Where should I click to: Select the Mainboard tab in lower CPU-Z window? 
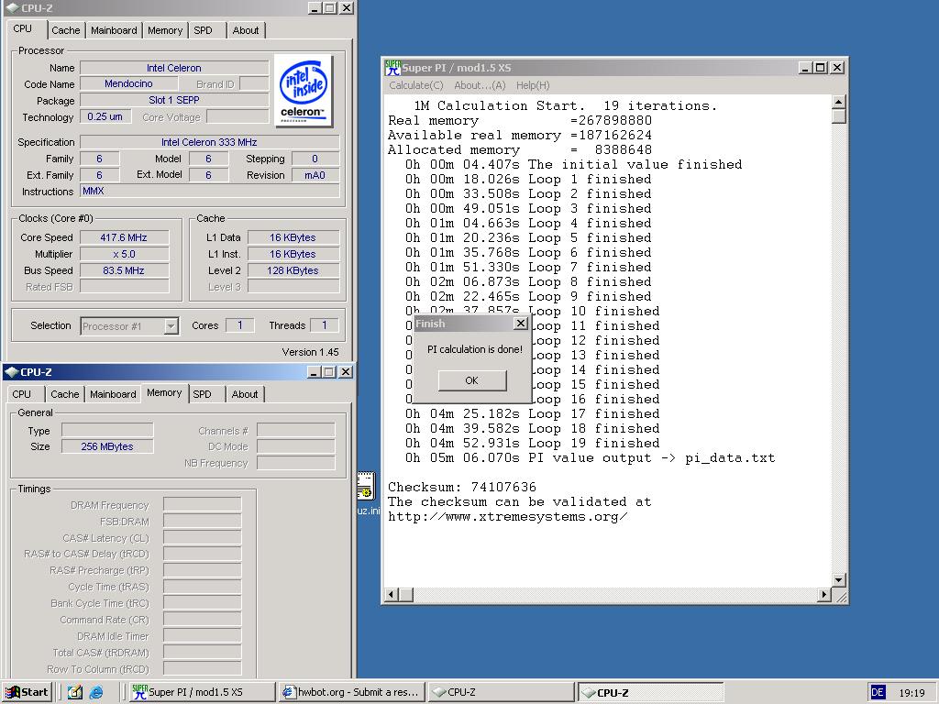point(113,394)
